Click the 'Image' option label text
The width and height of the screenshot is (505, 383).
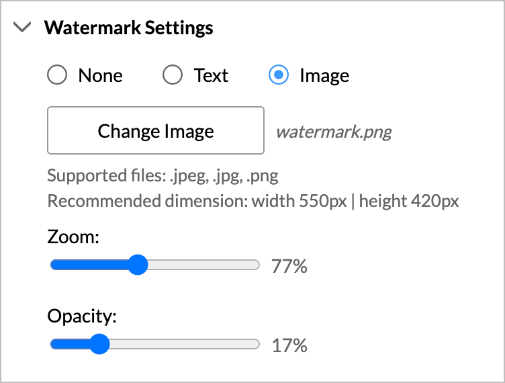click(x=324, y=75)
